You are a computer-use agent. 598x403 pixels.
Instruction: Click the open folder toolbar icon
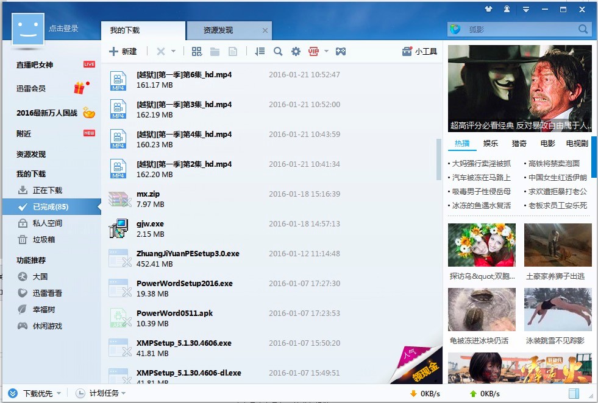click(215, 51)
